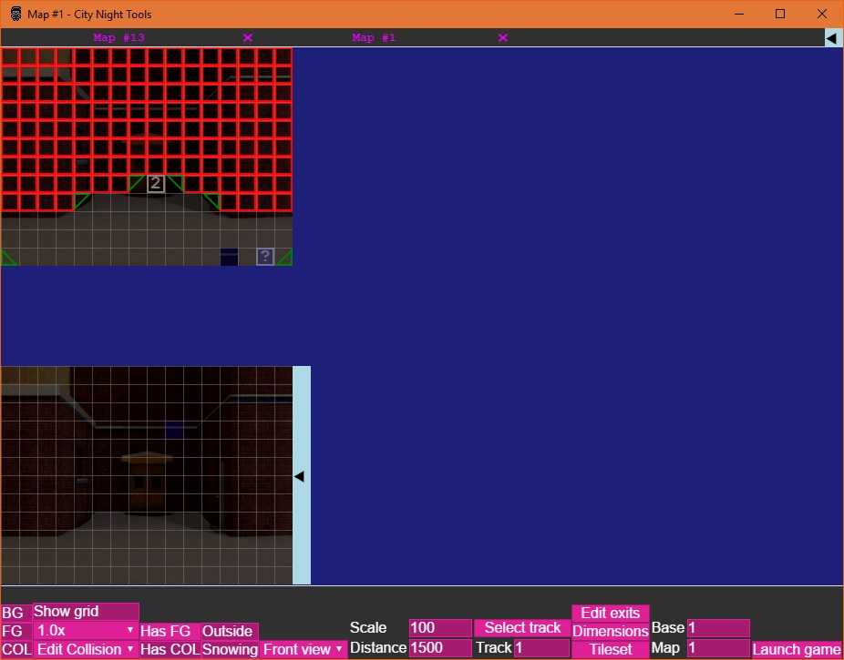Image resolution: width=844 pixels, height=660 pixels.
Task: Select the BG layer button
Action: point(13,613)
